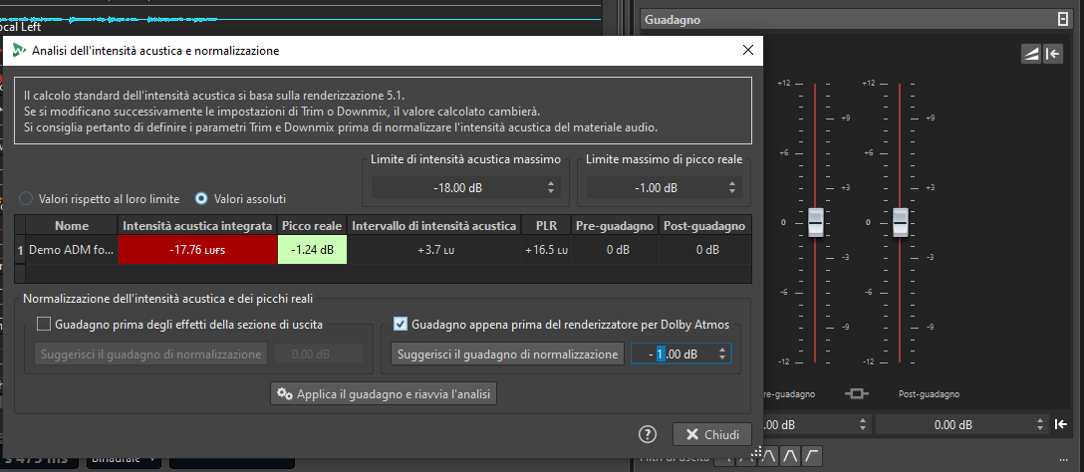Click the link icon between pre and post gain
Viewport: 1084px width, 472px height.
[856, 394]
